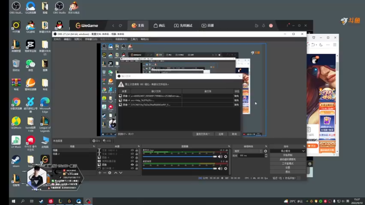Open OBS 设置 button
This screenshot has width=365, height=205.
coord(288,168)
